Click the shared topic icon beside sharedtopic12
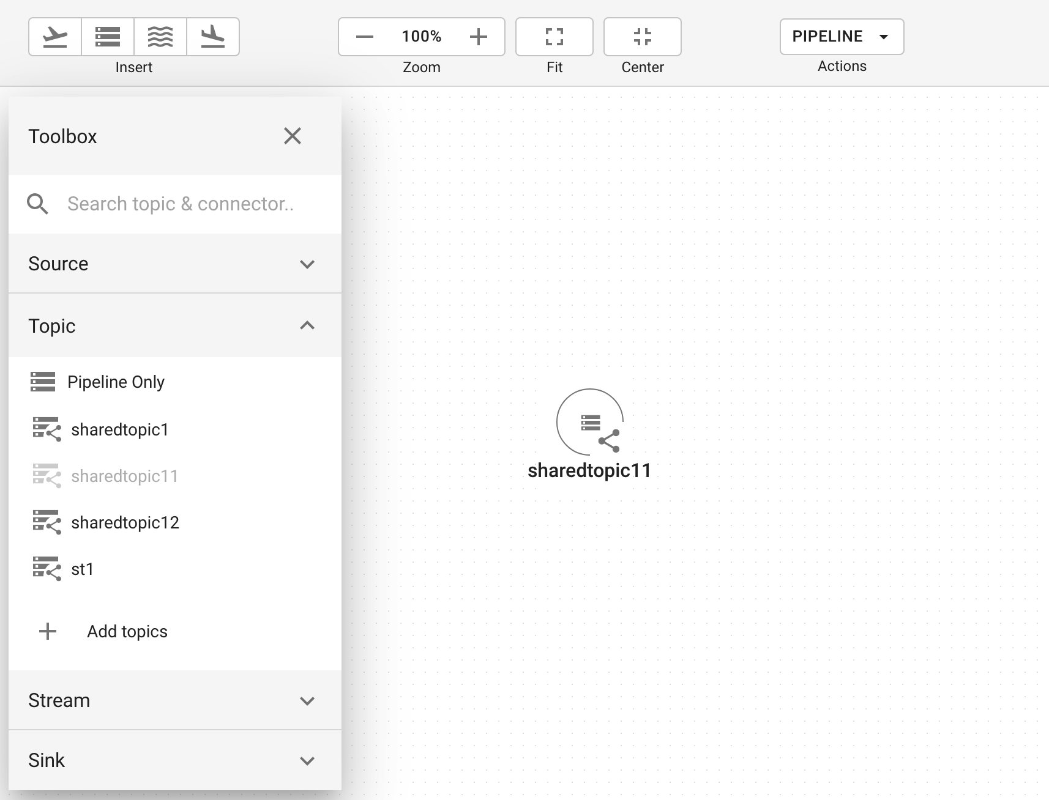The height and width of the screenshot is (800, 1049). [47, 522]
